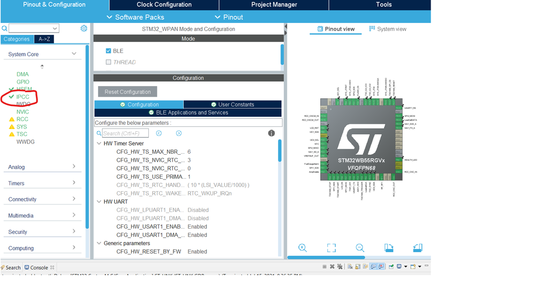
Task: Toggle console word wrap icon
Action: 365,267
